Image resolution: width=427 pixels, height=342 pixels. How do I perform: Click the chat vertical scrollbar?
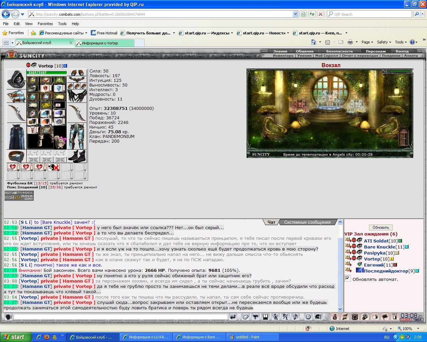point(340,266)
